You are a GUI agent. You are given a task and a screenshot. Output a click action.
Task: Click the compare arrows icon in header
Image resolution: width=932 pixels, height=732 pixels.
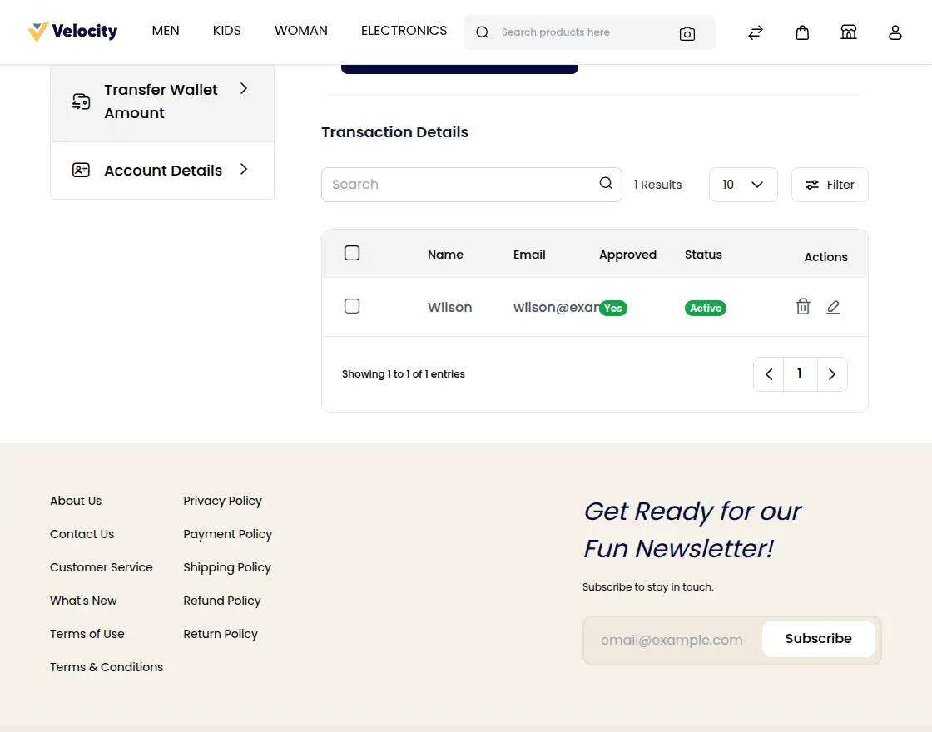[x=755, y=32]
